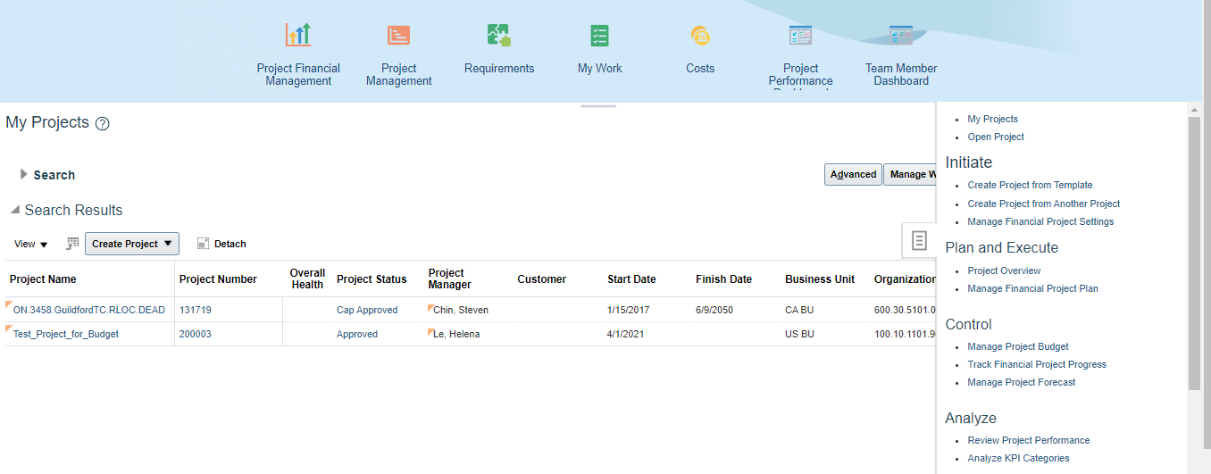The height and width of the screenshot is (474, 1211).
Task: Sort by Project Name column header
Action: (43, 279)
